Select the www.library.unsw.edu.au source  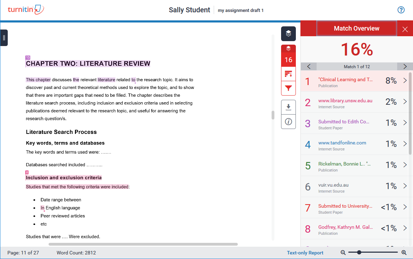(x=345, y=101)
